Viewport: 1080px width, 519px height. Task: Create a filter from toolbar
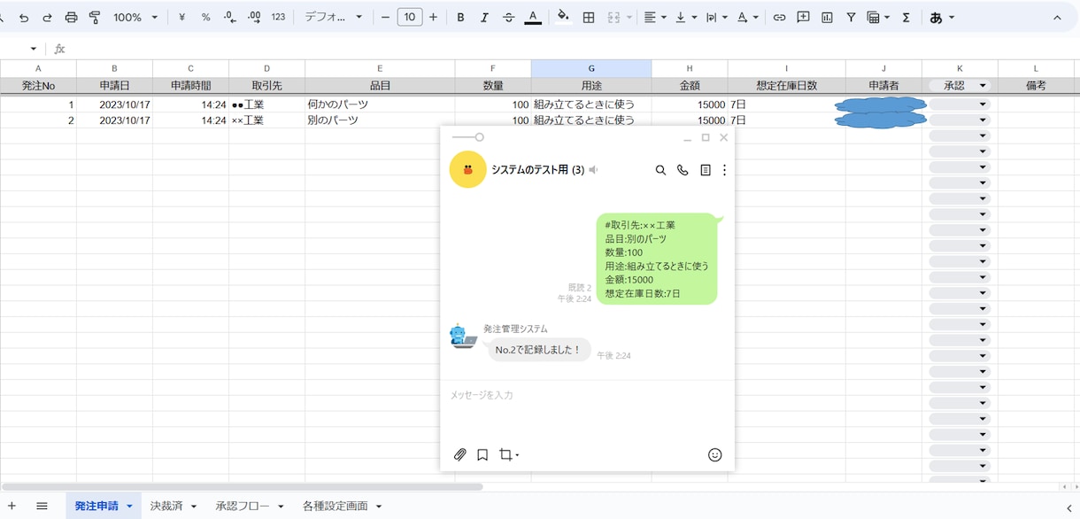pos(851,18)
